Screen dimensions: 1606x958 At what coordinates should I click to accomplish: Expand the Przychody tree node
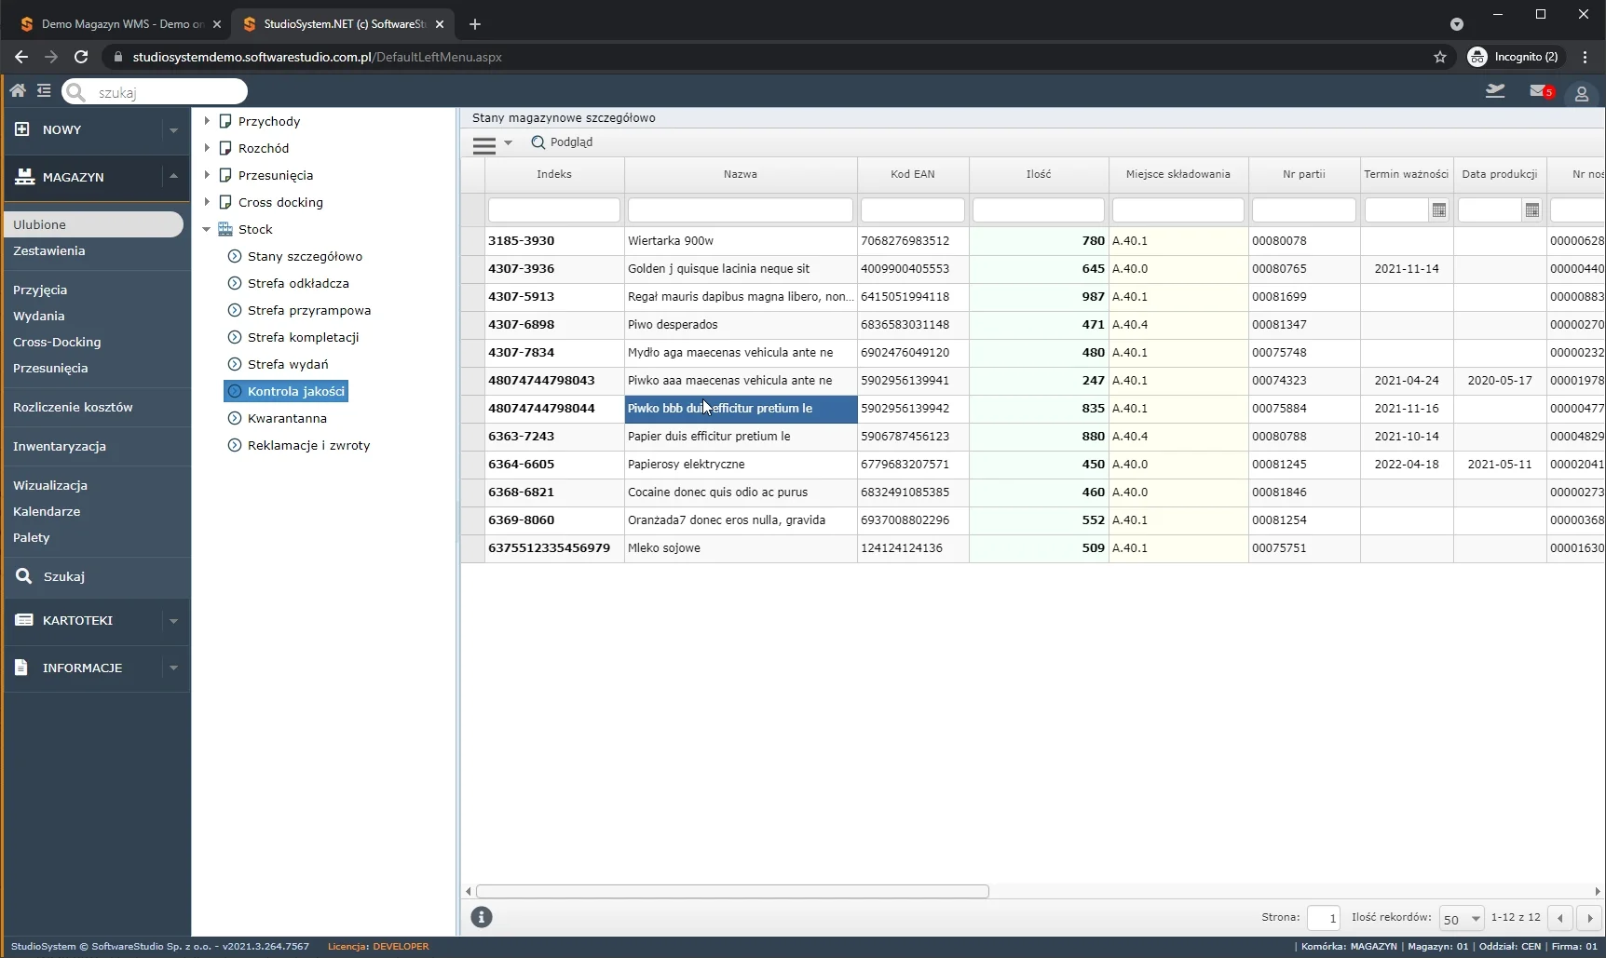(x=207, y=121)
